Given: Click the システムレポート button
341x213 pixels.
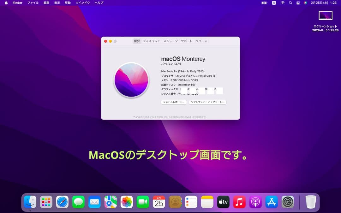Looking at the screenshot, I should click(174, 102).
